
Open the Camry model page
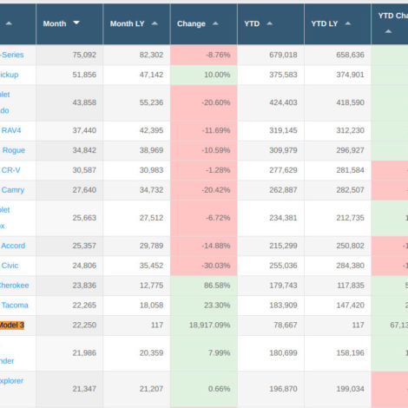(x=13, y=190)
